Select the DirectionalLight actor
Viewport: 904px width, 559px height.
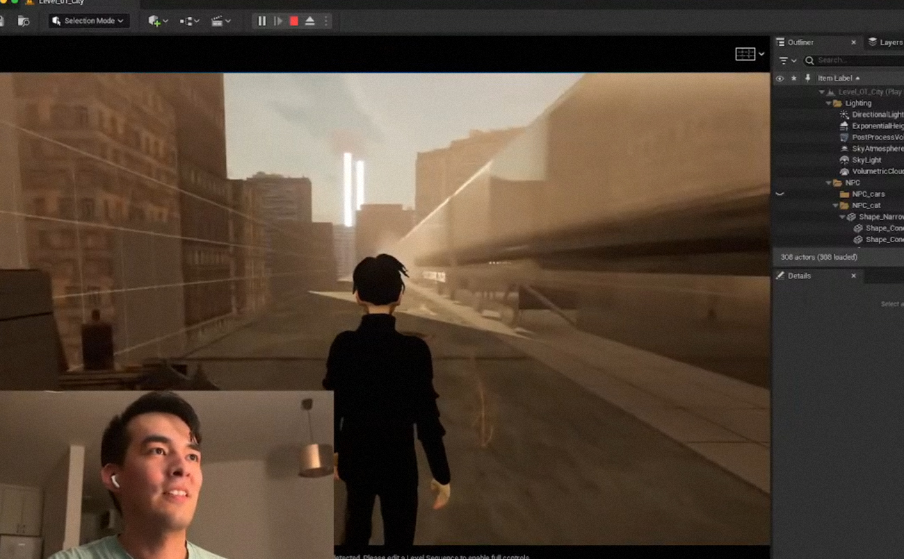839,115
